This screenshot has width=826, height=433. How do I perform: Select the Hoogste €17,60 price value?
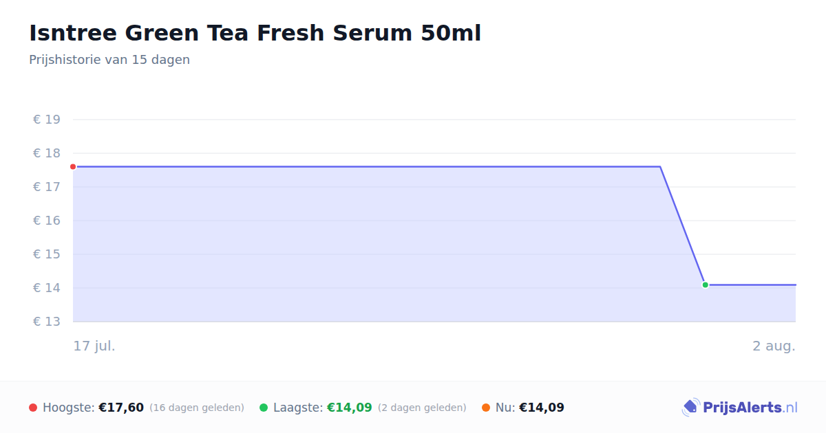click(121, 408)
